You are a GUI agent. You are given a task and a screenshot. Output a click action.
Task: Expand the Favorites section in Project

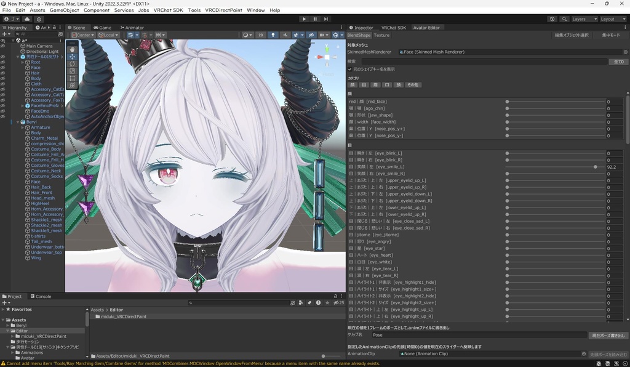click(x=3, y=310)
